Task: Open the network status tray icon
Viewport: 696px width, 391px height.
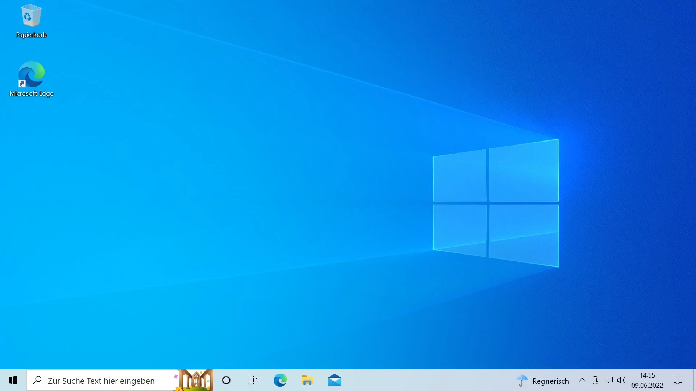Action: (x=608, y=380)
